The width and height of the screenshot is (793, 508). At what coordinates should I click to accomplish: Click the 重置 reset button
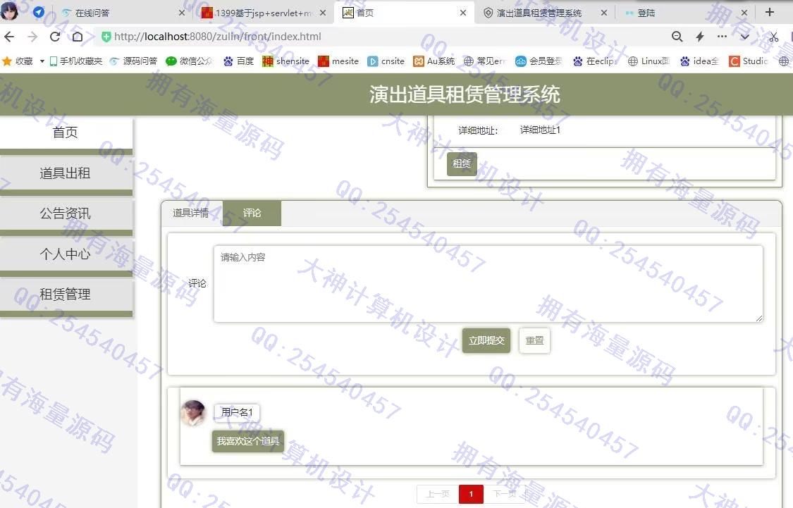click(x=534, y=341)
